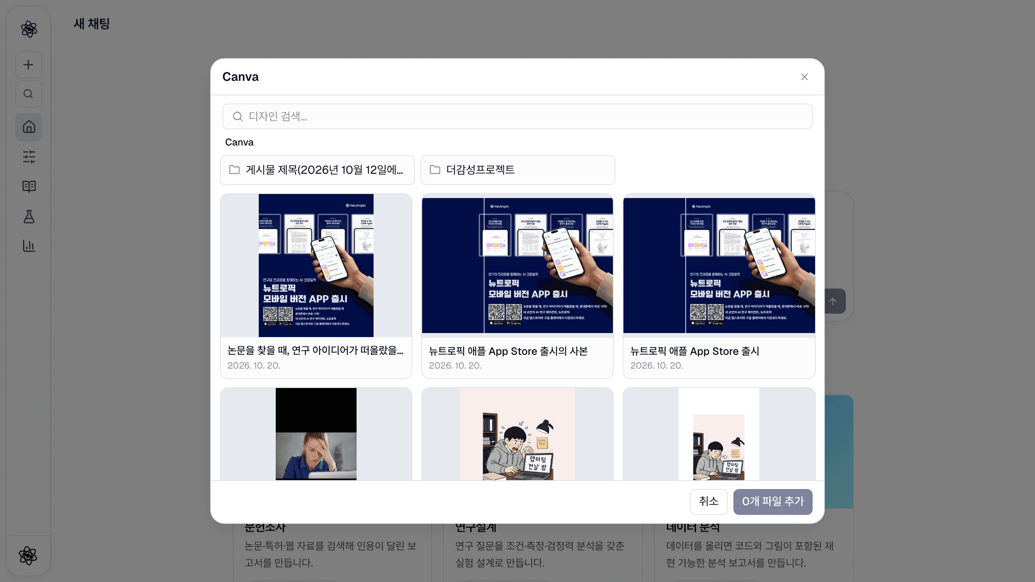Click the send arrow button behind dialog

[833, 301]
